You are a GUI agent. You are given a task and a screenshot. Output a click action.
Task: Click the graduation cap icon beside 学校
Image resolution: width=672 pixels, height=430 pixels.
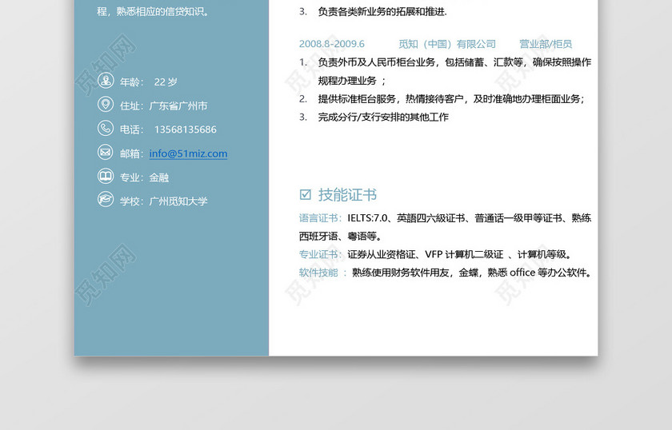pos(106,200)
